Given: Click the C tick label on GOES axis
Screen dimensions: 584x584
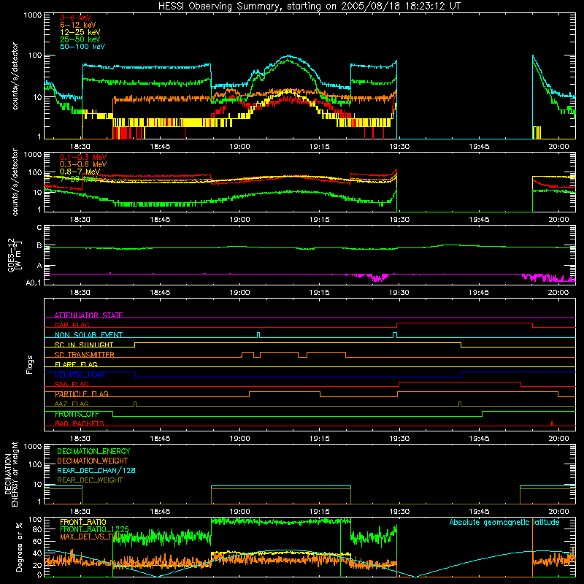Looking at the screenshot, I should click(x=39, y=227).
